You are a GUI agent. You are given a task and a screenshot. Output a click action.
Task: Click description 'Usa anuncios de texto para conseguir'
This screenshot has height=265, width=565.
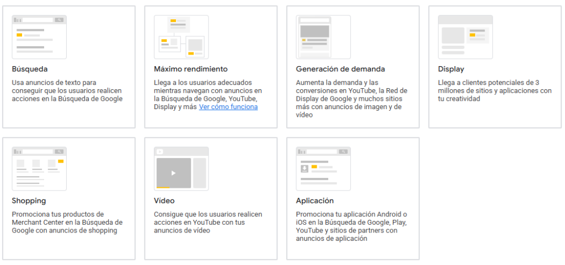67,90
